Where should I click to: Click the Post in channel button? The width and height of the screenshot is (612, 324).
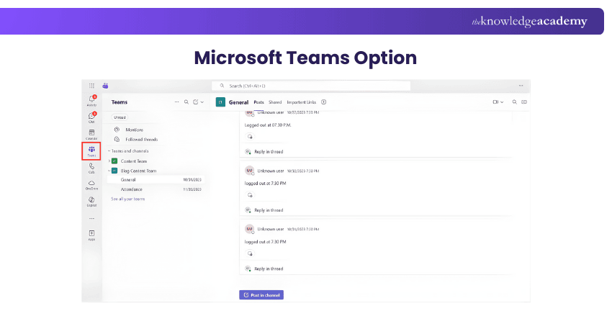click(x=261, y=295)
